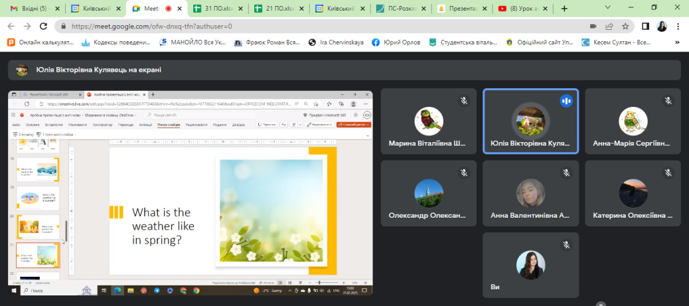Open the Ira Chervinskaya bookmark

click(x=336, y=42)
